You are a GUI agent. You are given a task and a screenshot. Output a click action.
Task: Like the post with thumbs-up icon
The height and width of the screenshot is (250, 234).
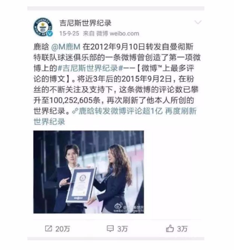[x=170, y=228]
